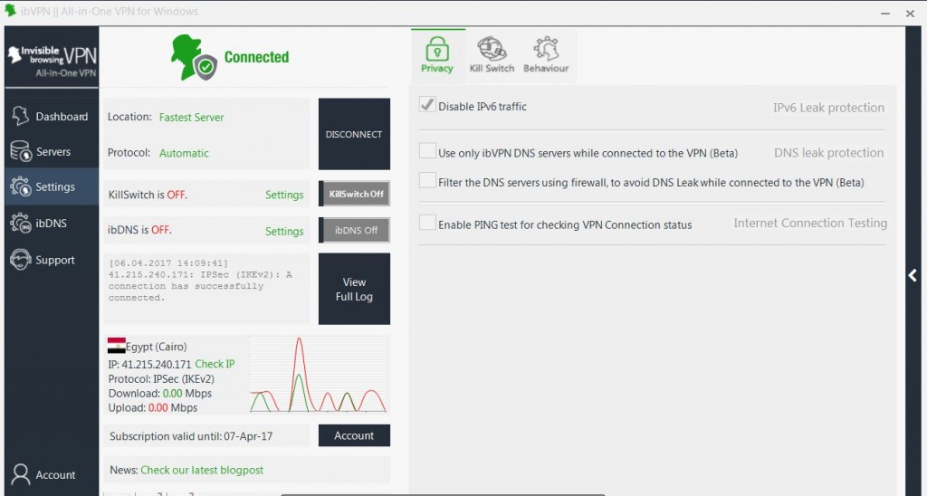Toggle the ibDNS Off switch
927x496 pixels.
tap(354, 231)
